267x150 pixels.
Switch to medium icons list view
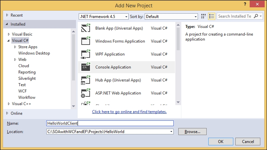point(212,16)
